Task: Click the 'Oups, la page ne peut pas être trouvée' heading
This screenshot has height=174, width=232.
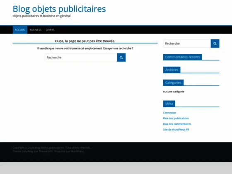Action: 85,41
